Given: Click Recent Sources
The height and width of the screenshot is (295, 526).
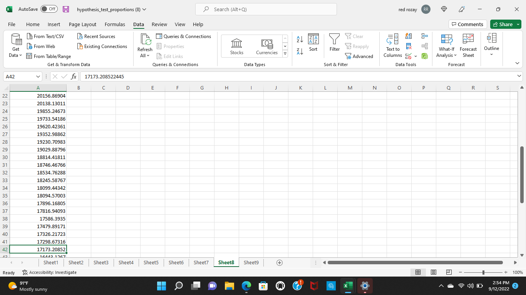Looking at the screenshot, I should [x=96, y=36].
